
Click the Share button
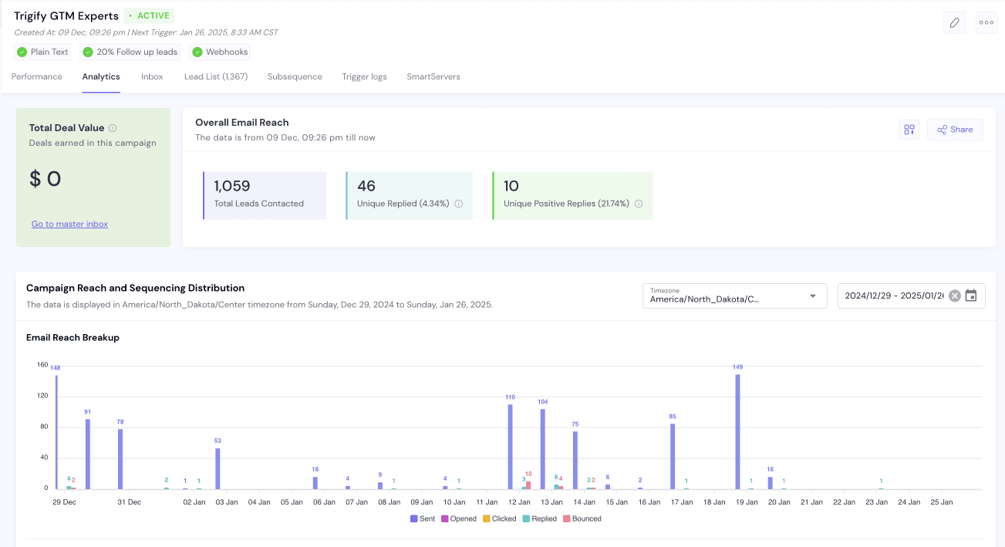(955, 130)
